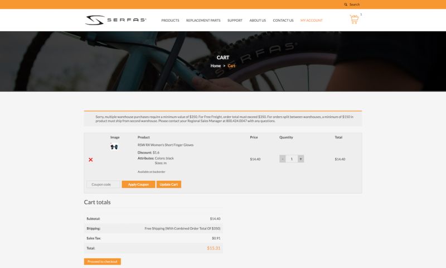Open the About Us menu item
446x268 pixels.
coord(258,21)
